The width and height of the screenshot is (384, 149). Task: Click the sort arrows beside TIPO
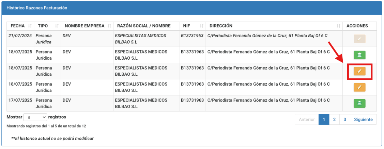point(57,26)
